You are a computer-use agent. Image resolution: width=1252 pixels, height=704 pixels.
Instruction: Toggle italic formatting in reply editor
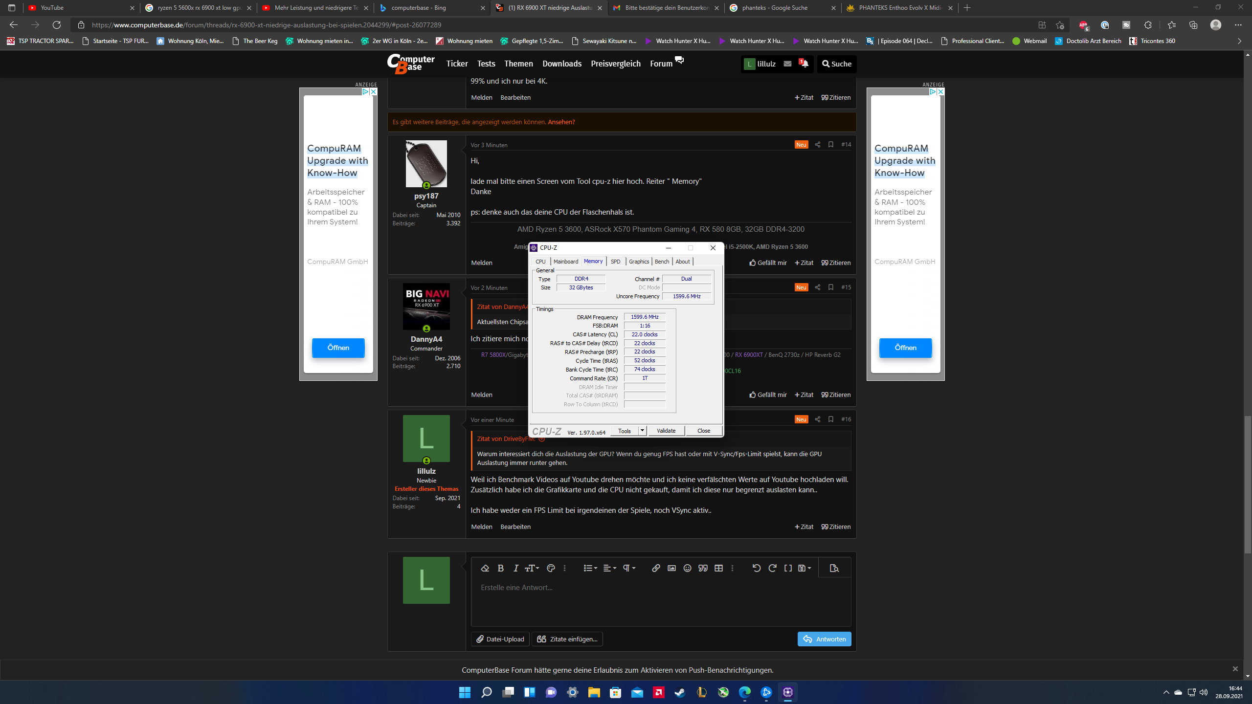[x=515, y=568]
